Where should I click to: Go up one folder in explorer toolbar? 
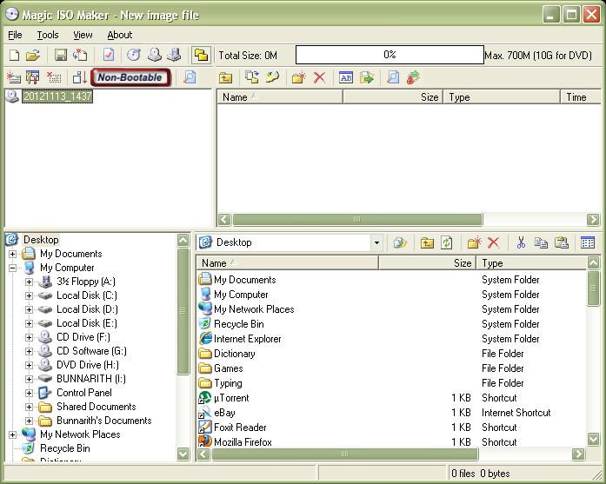click(427, 243)
